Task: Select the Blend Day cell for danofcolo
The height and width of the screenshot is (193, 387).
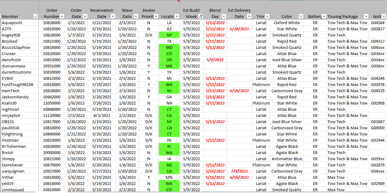Action: coord(215,60)
